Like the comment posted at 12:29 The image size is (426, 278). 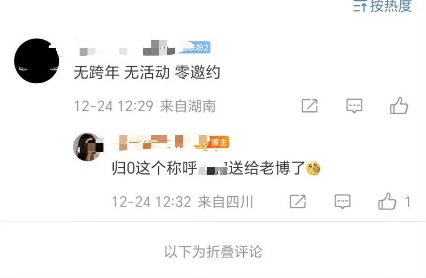pos(399,106)
